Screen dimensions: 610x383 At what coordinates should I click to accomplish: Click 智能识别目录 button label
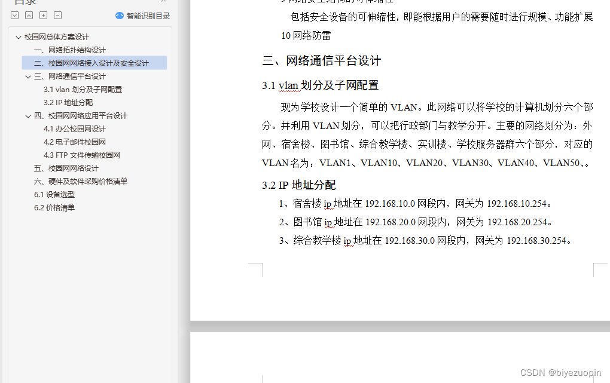tap(148, 16)
